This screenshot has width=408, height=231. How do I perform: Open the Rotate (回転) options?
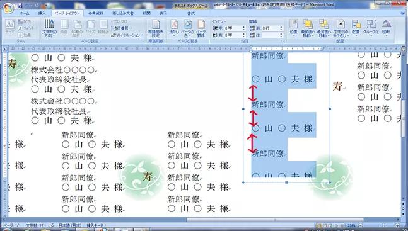pyautogui.click(x=387, y=28)
